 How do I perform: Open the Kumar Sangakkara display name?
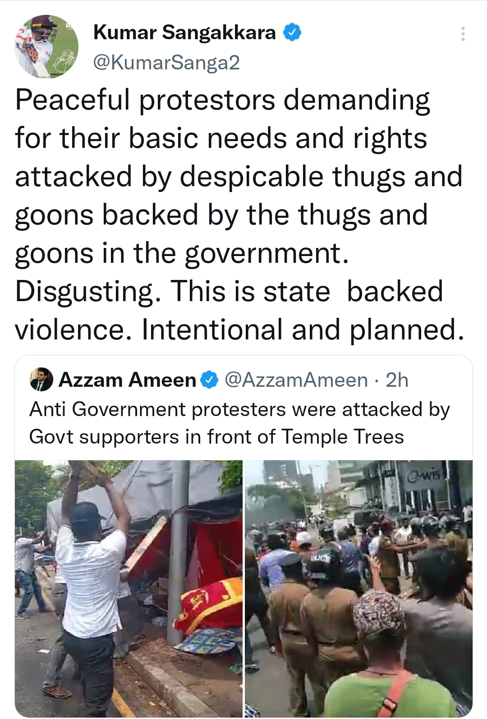(184, 32)
